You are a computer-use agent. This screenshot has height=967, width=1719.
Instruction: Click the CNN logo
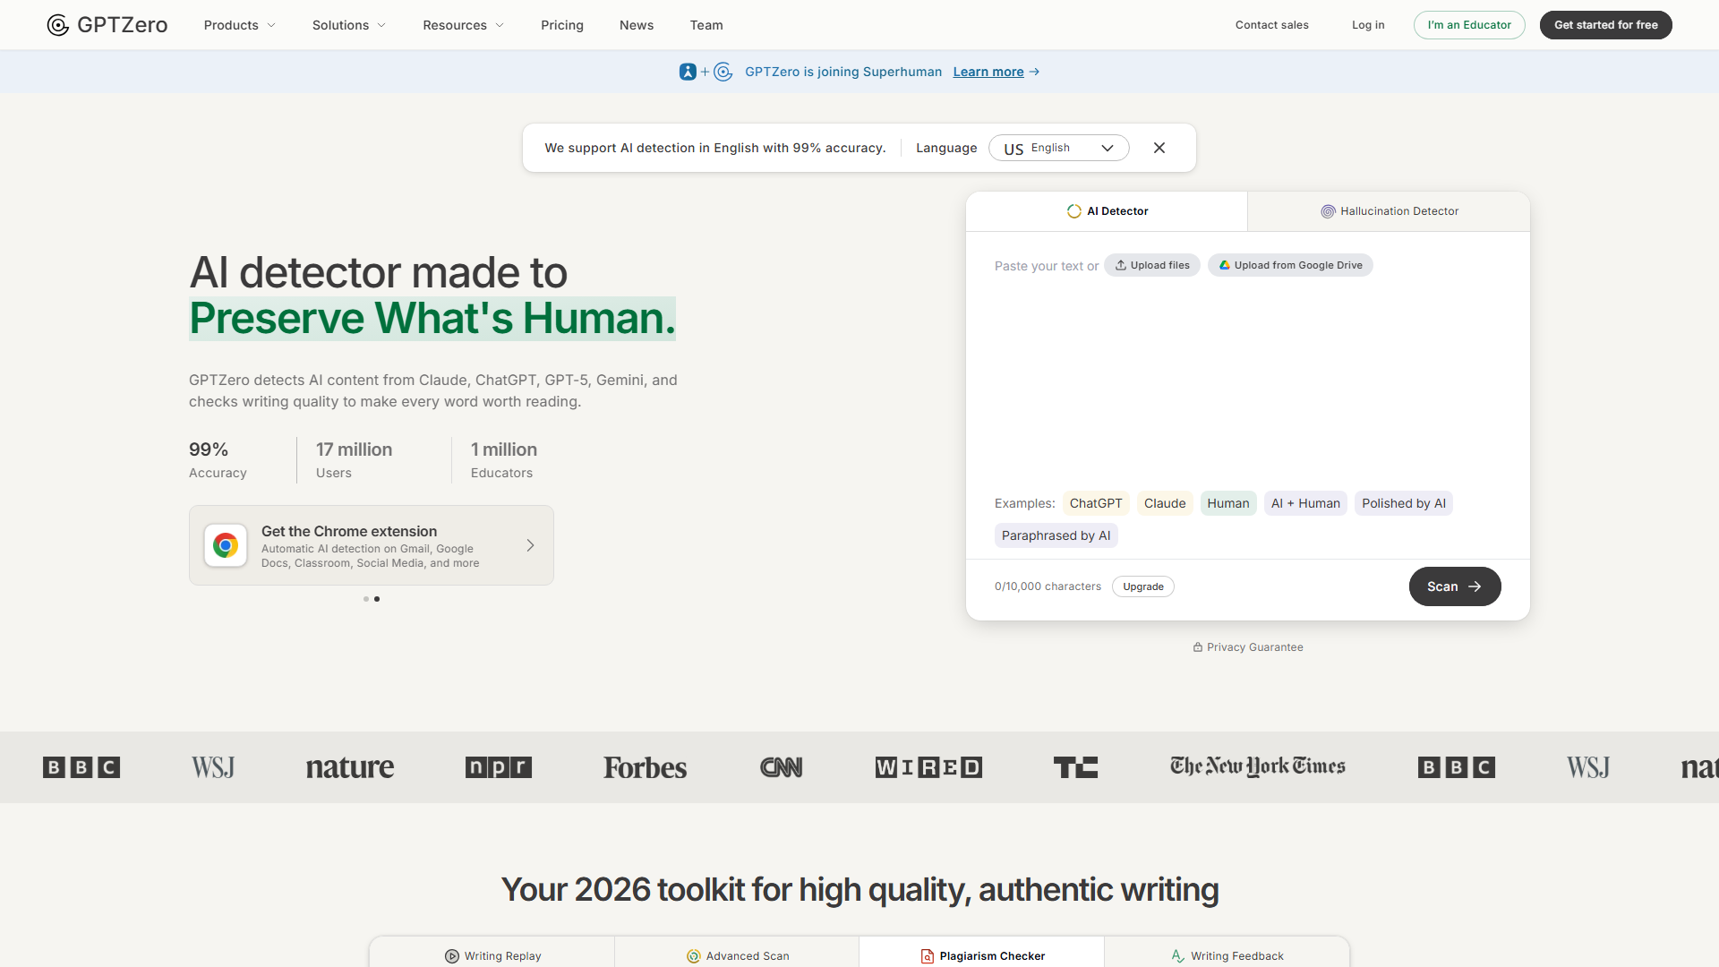click(782, 767)
